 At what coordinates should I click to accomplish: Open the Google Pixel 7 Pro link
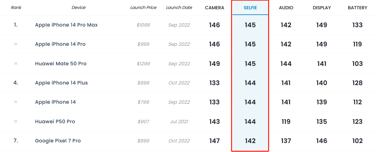58,141
